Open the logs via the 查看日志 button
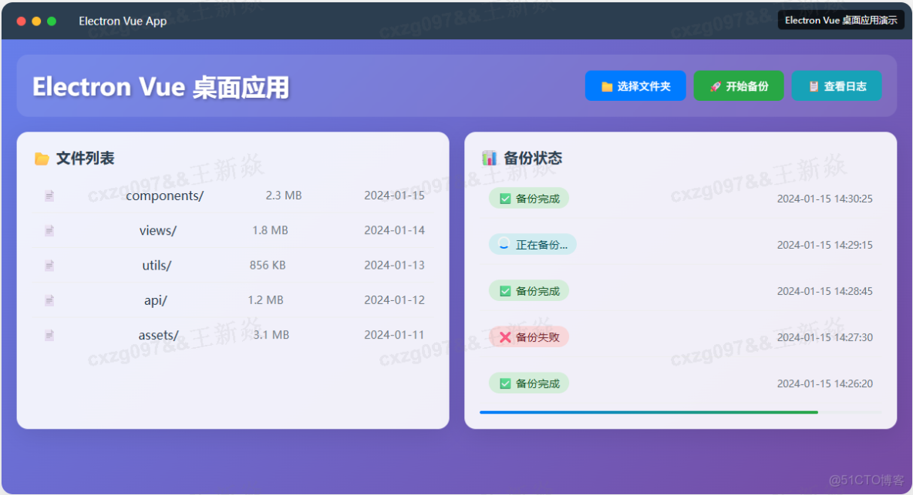The image size is (913, 495). (837, 86)
